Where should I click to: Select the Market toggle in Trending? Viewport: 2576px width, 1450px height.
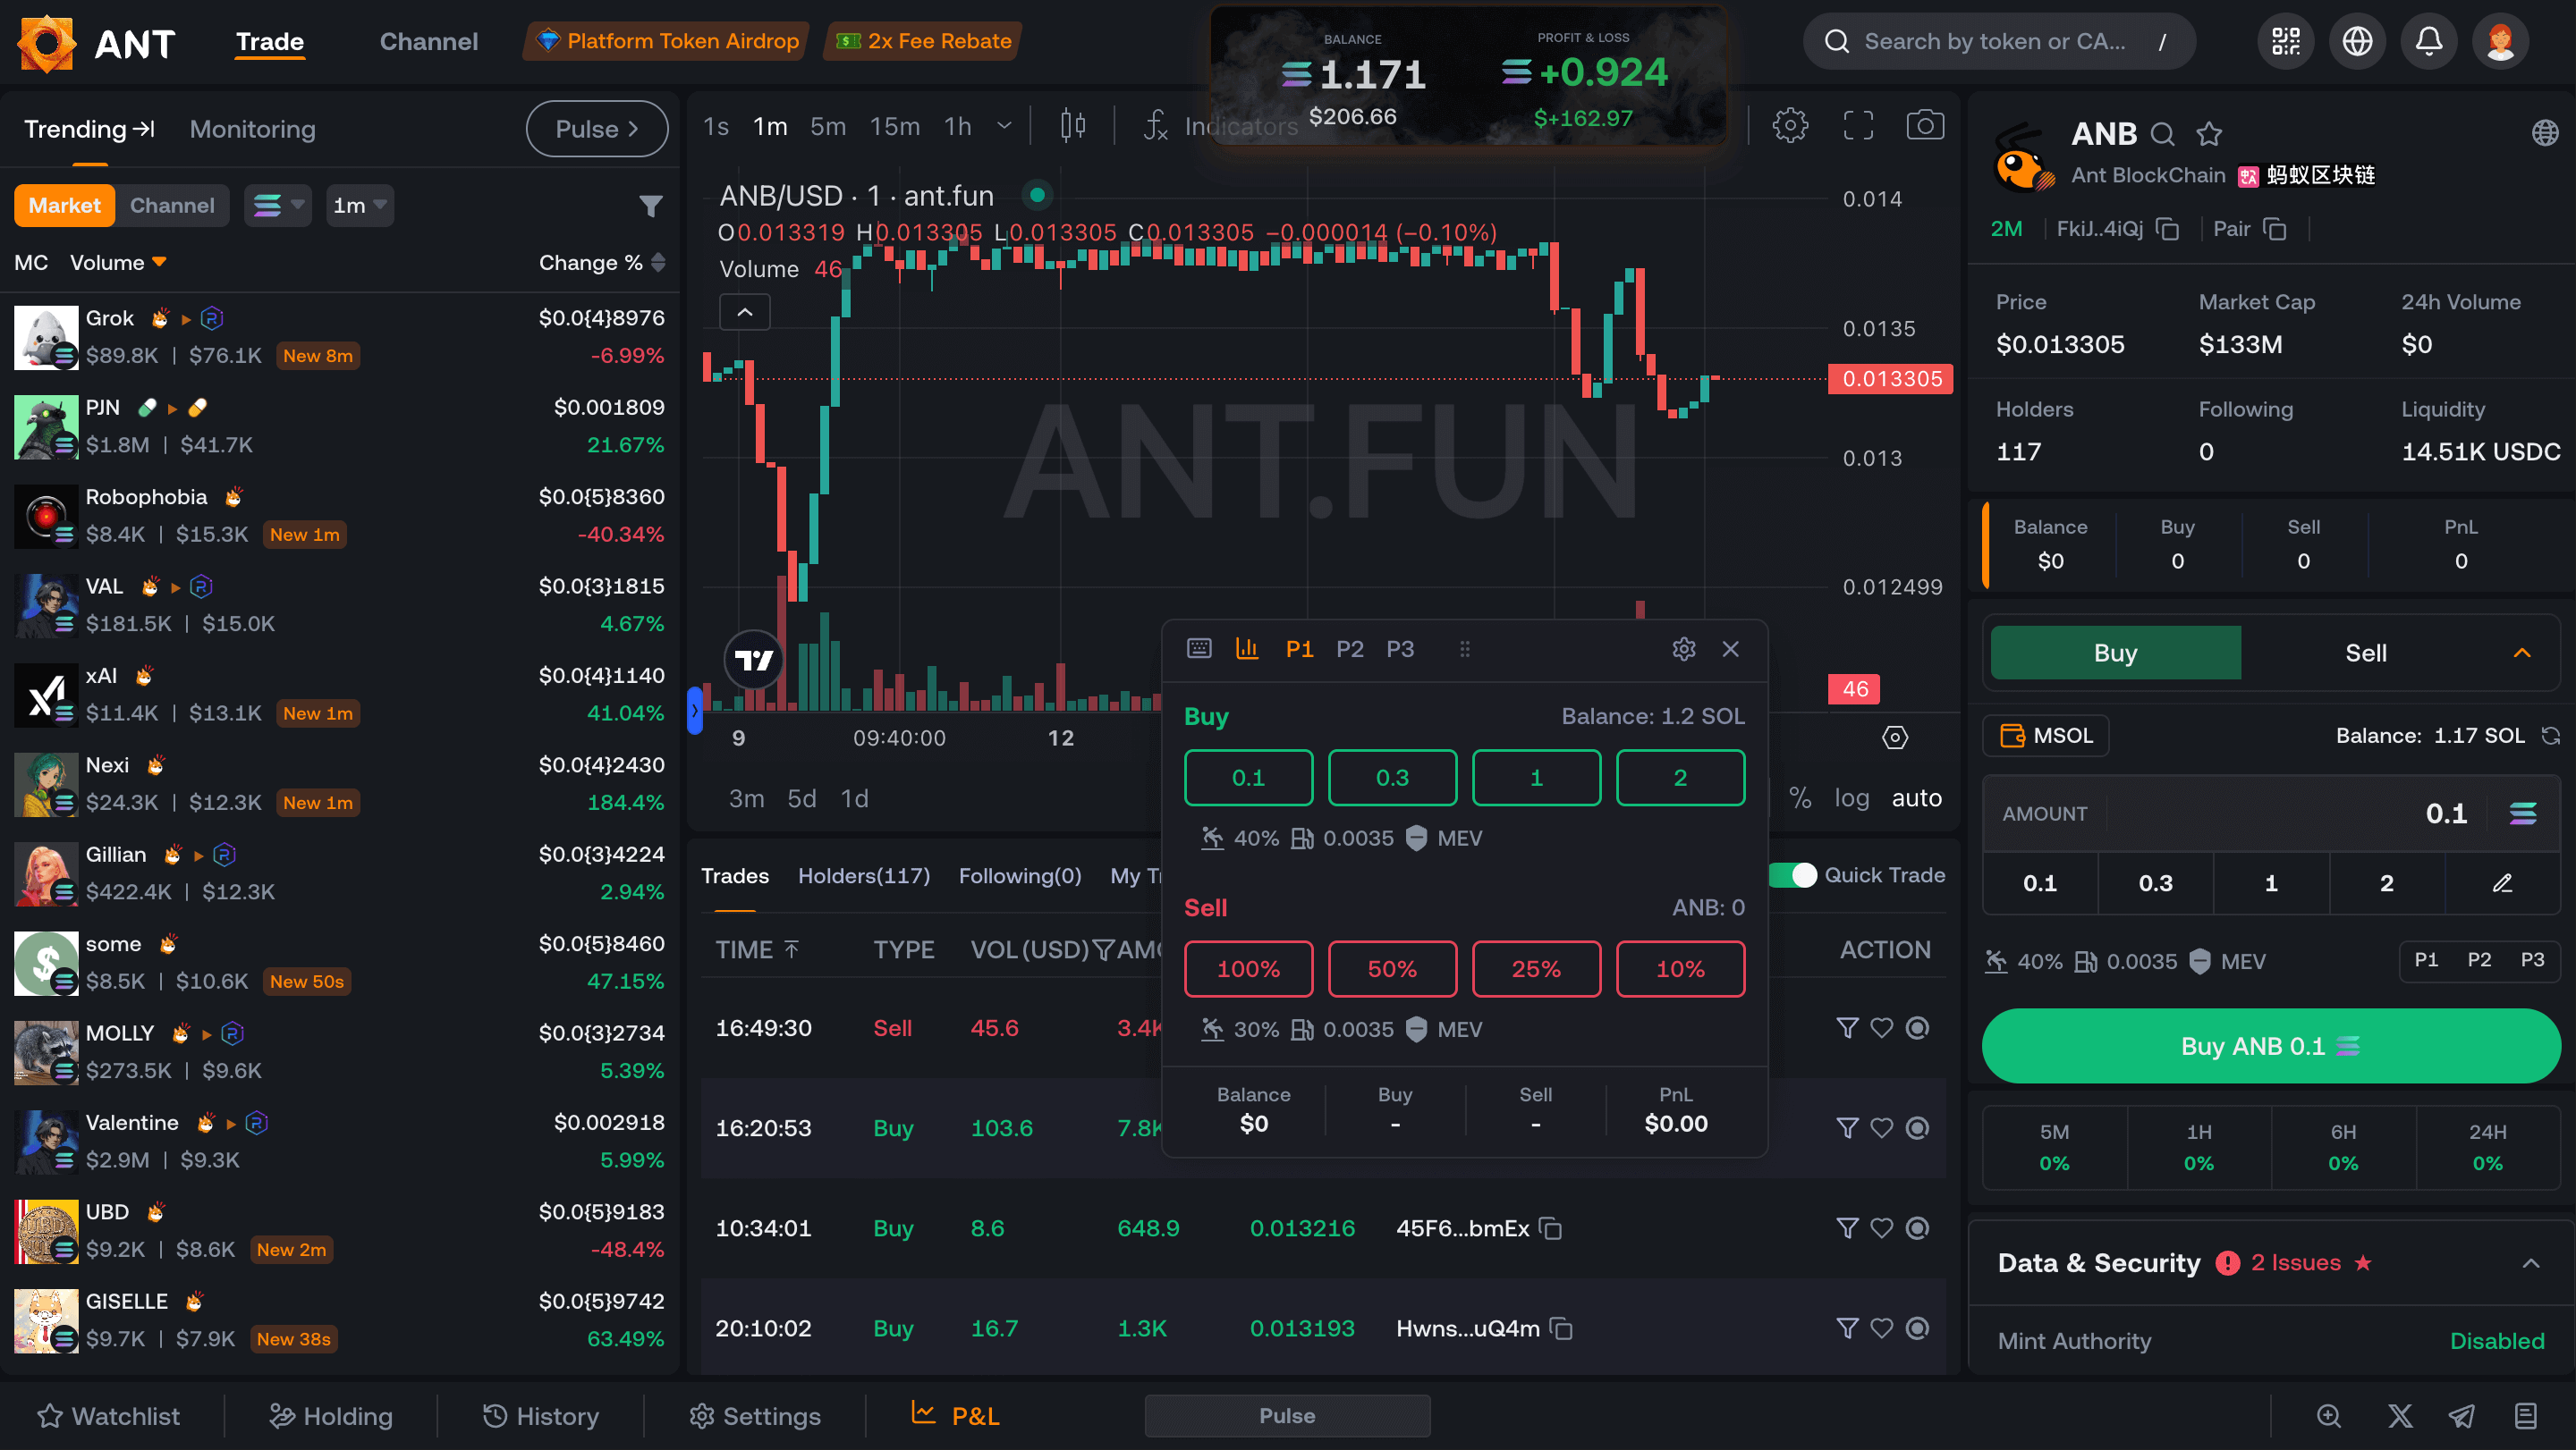[64, 206]
